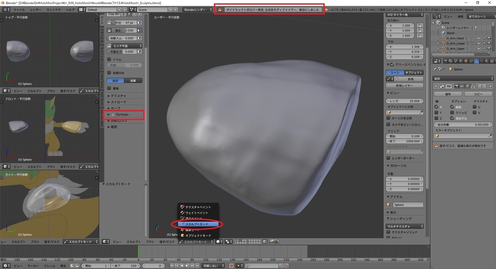Open the レンダー menu
Screen dimensions: 496x269
point(36,9)
